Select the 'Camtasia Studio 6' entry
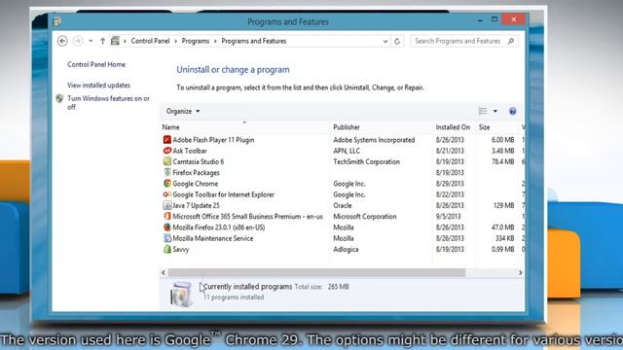 click(199, 161)
